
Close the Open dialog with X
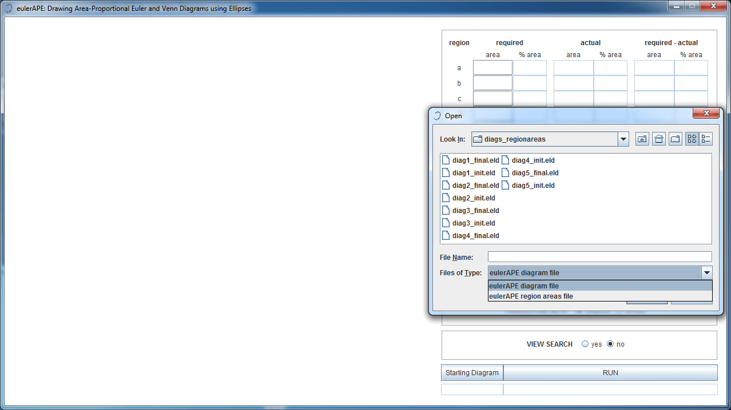pos(706,114)
